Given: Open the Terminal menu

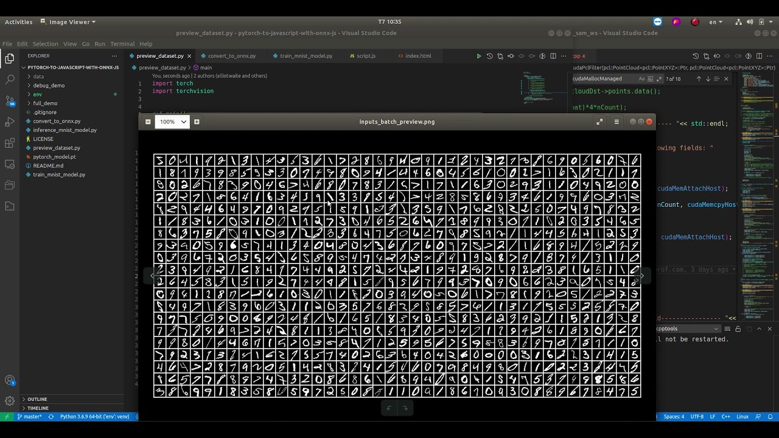Looking at the screenshot, I should (x=122, y=44).
